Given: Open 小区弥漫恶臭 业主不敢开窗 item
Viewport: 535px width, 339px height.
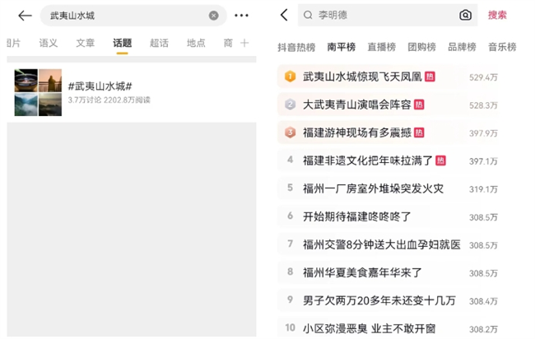Looking at the screenshot, I should click(x=370, y=328).
